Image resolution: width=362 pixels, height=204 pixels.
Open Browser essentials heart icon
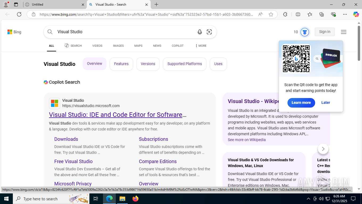pos(333,14)
